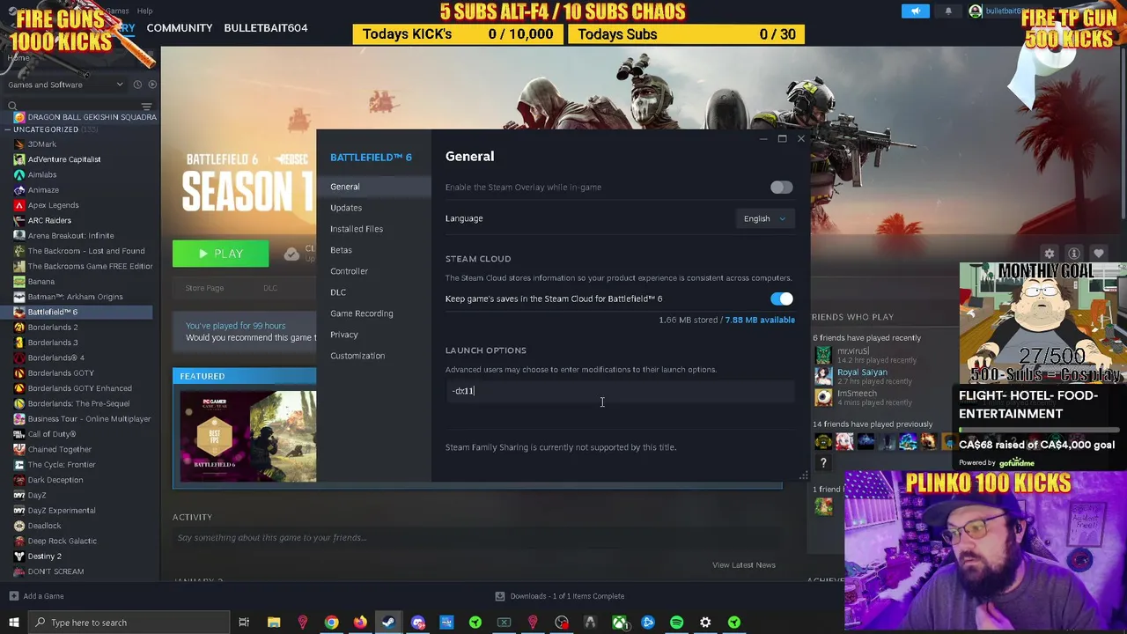Click Royal Saiyan friend avatar
Screen dimensions: 1127x634
823,376
